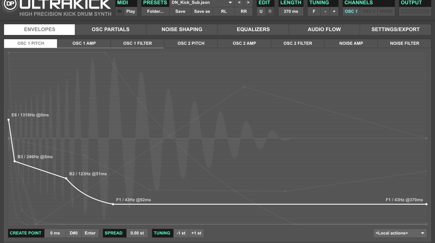Viewport: 435px width, 243px height.
Task: Click the undo U button in Edit
Action: (x=261, y=11)
